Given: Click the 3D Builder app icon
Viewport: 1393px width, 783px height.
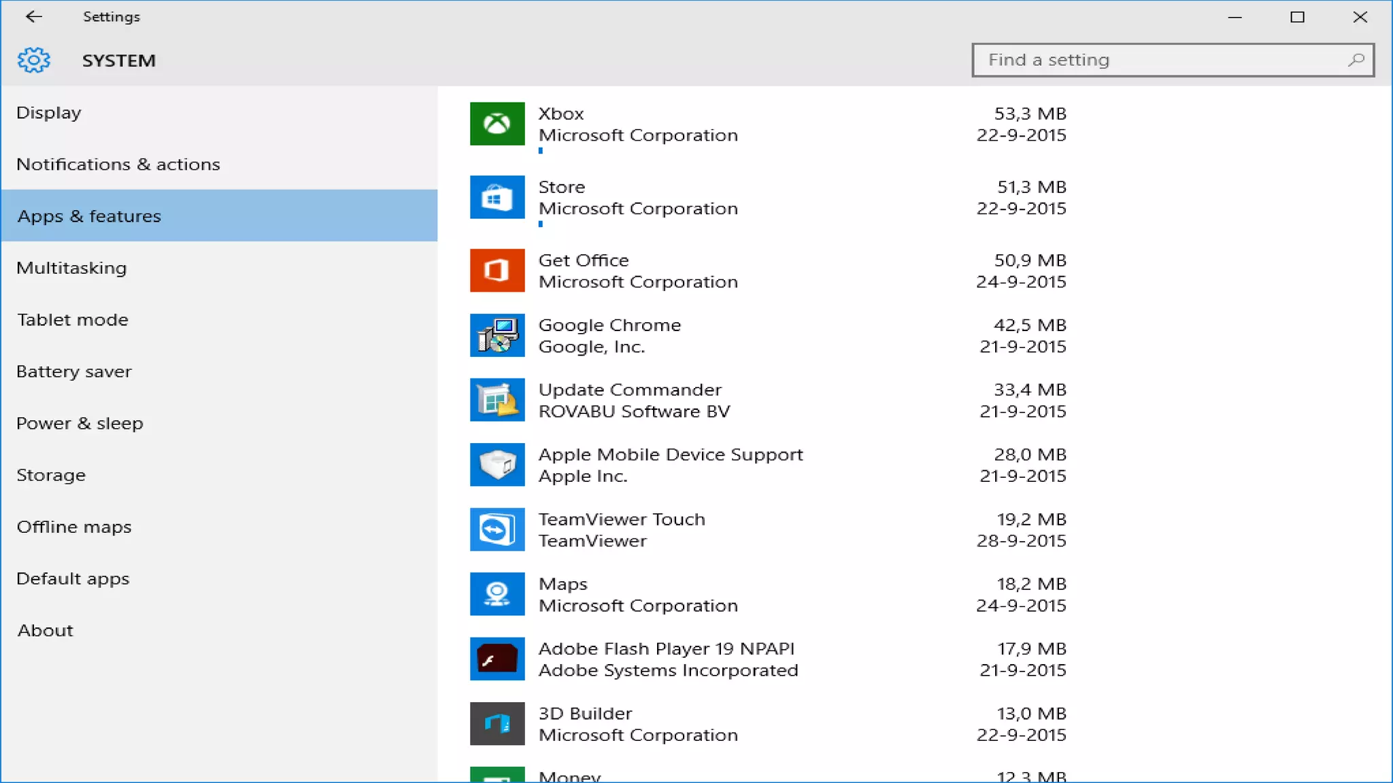Looking at the screenshot, I should click(x=497, y=724).
